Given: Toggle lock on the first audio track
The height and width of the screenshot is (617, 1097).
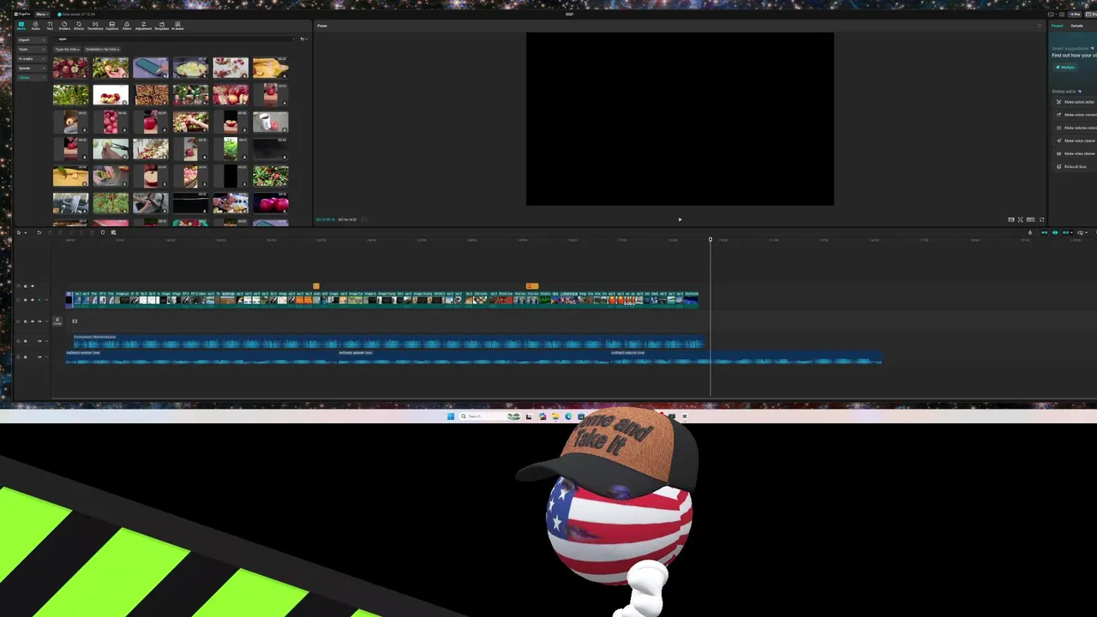Looking at the screenshot, I should click(x=25, y=341).
